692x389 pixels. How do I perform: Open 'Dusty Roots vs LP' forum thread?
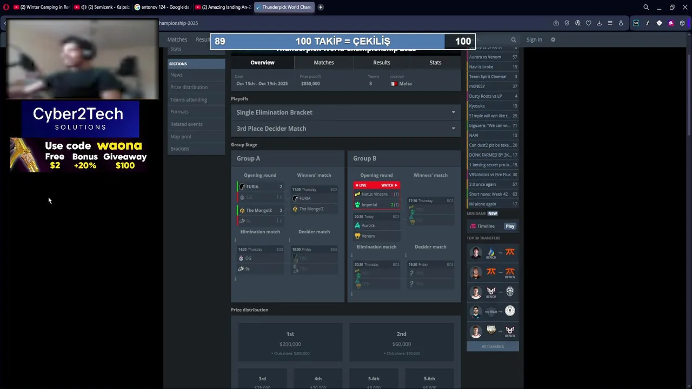(493, 96)
